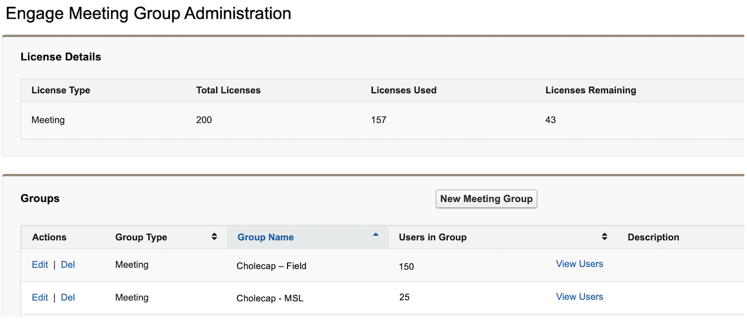This screenshot has height=325, width=747.
Task: Edit the Cholecap - MSL group
Action: click(40, 297)
